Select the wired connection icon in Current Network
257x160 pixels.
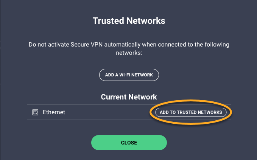pyautogui.click(x=35, y=112)
